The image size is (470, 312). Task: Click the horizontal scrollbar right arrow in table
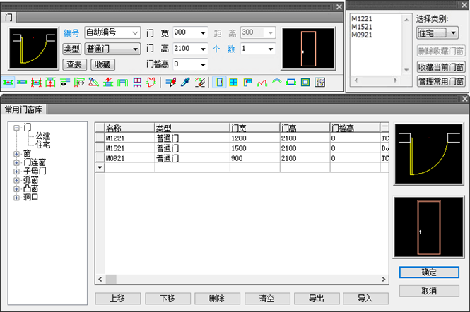point(383,279)
